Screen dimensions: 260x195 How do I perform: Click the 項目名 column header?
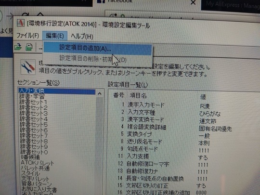(x=138, y=96)
